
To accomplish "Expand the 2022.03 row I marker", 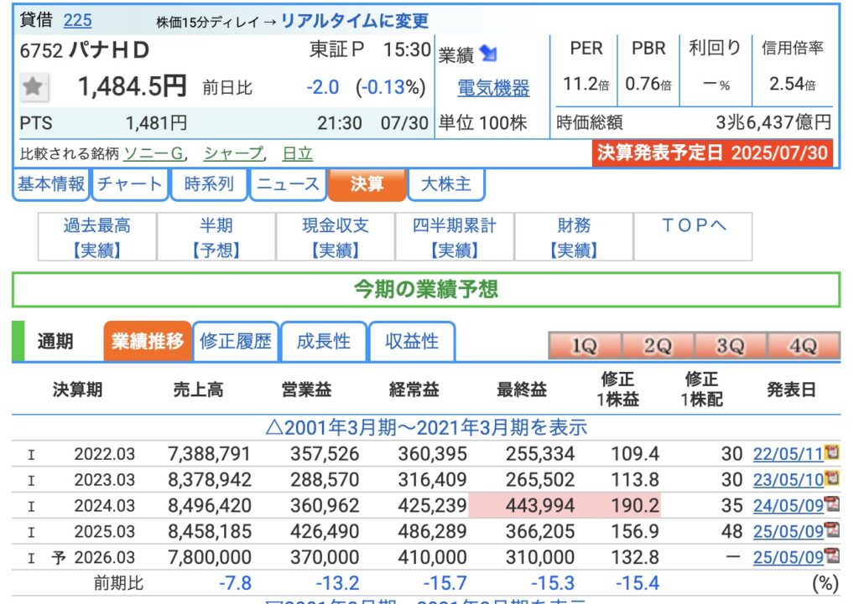I will coord(31,455).
